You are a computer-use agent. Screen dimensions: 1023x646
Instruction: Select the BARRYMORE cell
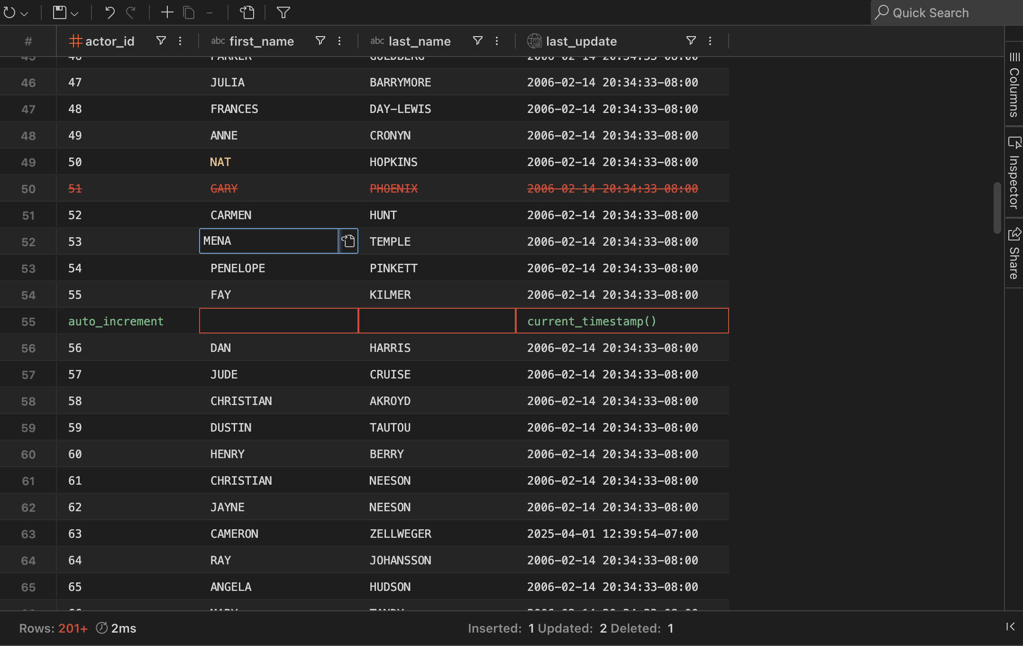pyautogui.click(x=437, y=82)
